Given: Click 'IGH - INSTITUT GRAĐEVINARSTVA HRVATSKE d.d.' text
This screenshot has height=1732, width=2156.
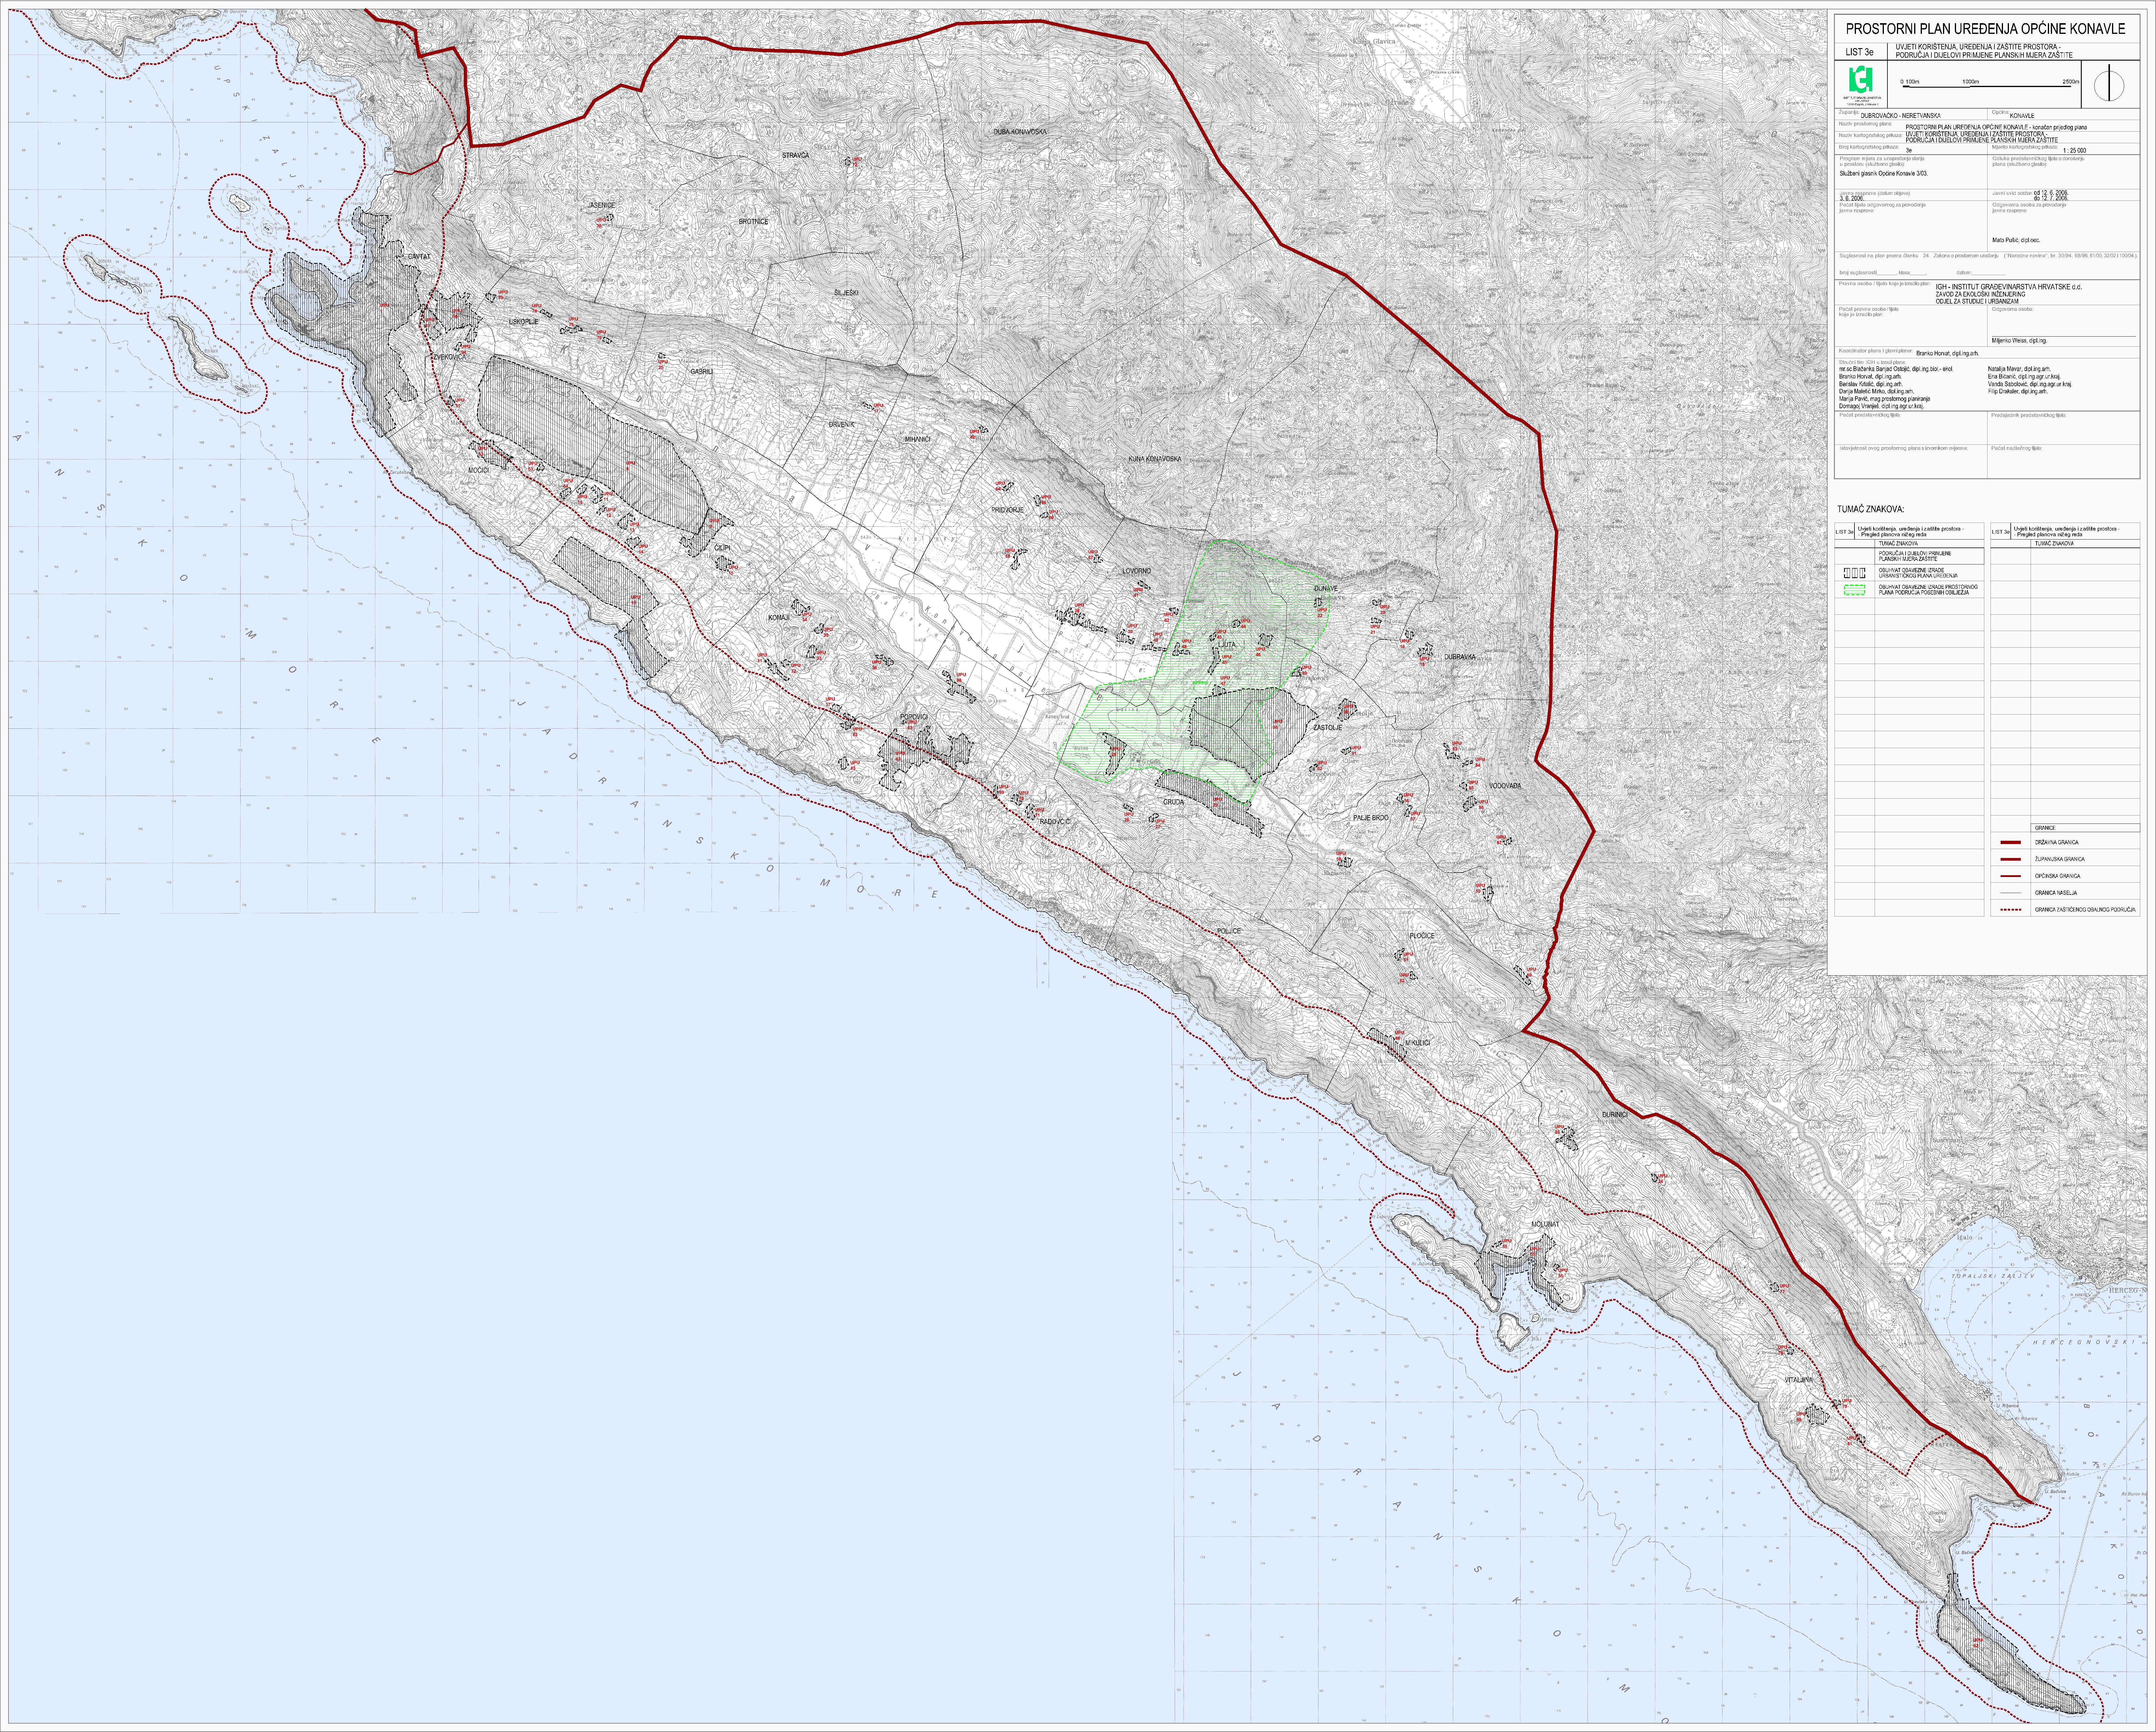Looking at the screenshot, I should (x=2009, y=287).
